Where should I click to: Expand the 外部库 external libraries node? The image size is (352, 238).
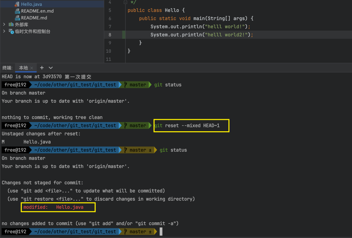tap(4, 24)
